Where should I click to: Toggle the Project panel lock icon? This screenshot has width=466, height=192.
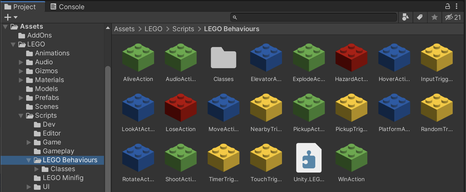click(448, 6)
